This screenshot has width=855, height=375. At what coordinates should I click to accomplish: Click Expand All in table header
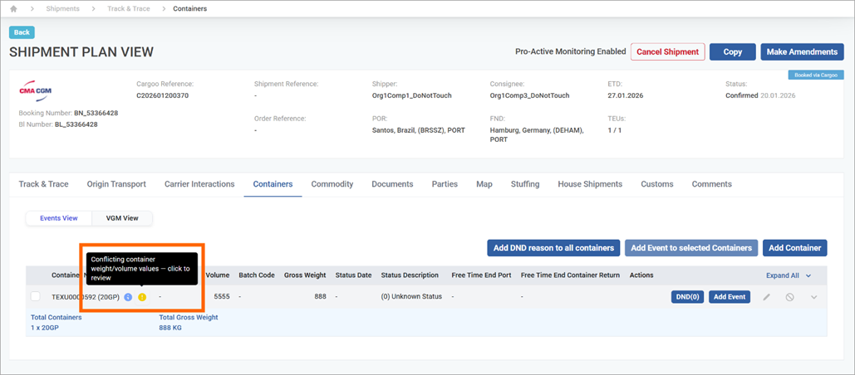click(x=789, y=275)
